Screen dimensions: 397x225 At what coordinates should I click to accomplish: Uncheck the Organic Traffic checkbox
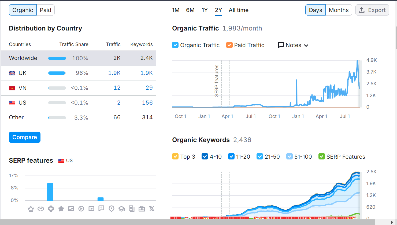175,45
